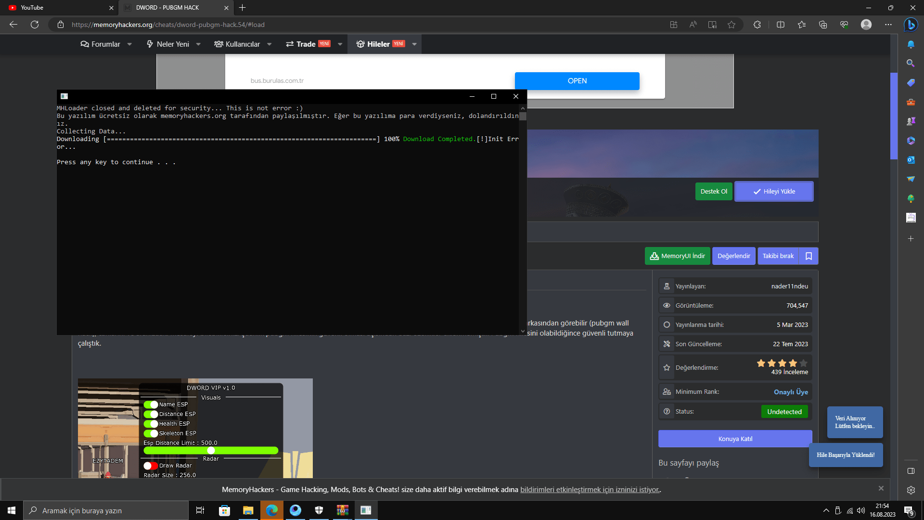Open Collections icon in Edge toolbar

823,25
